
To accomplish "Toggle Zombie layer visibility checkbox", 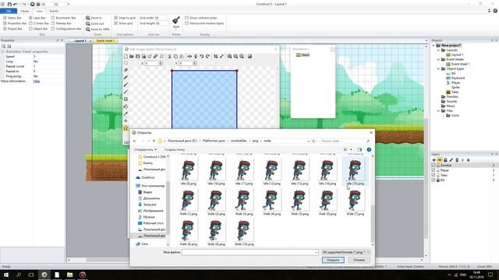I will (434, 166).
